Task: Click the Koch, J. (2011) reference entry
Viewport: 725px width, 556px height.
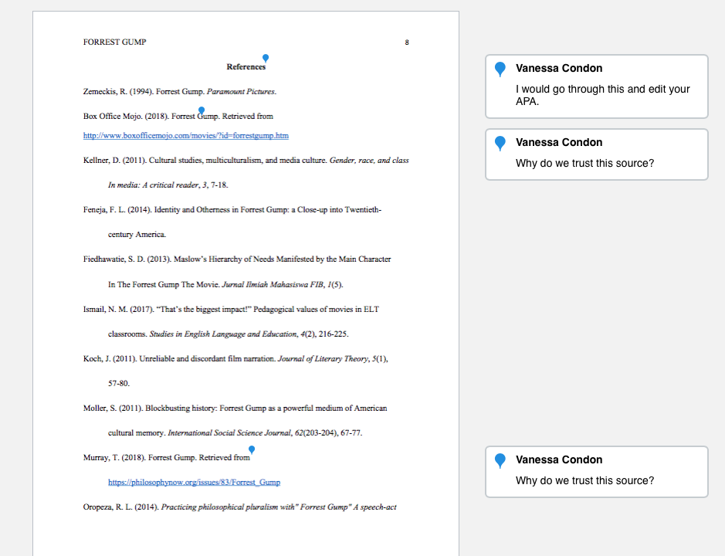Action: coord(235,371)
